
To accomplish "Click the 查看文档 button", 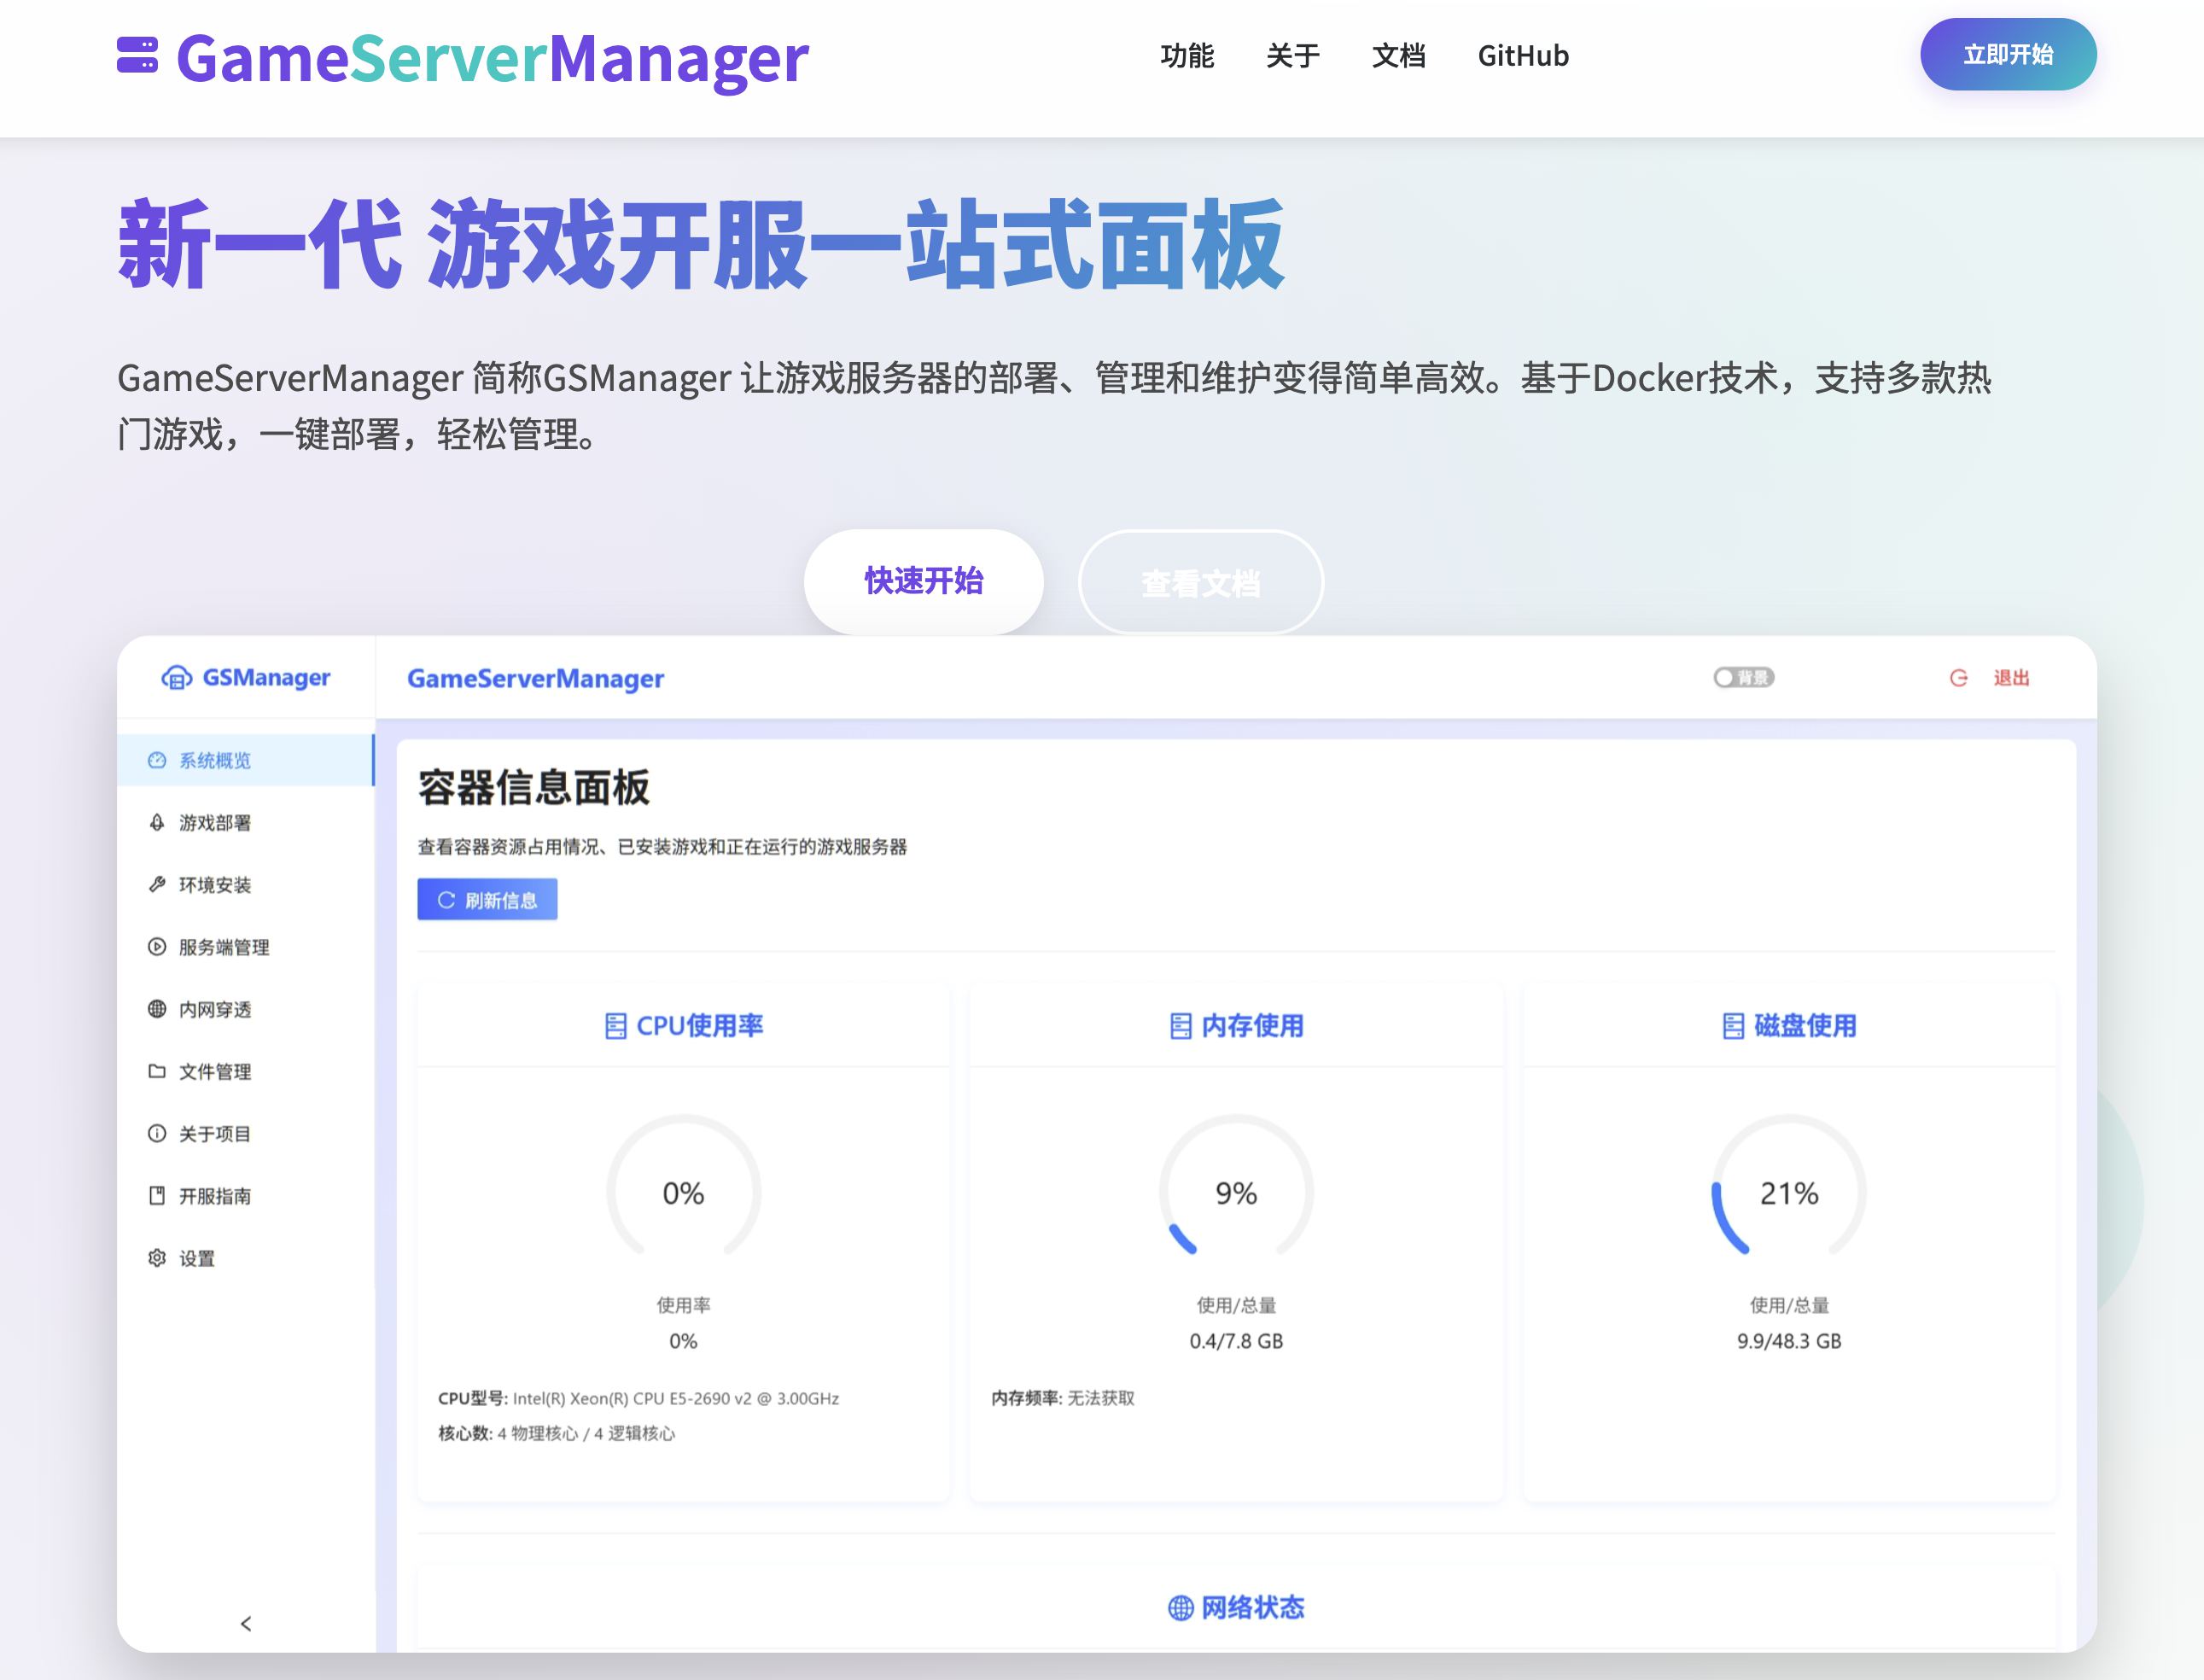I will pos(1201,583).
